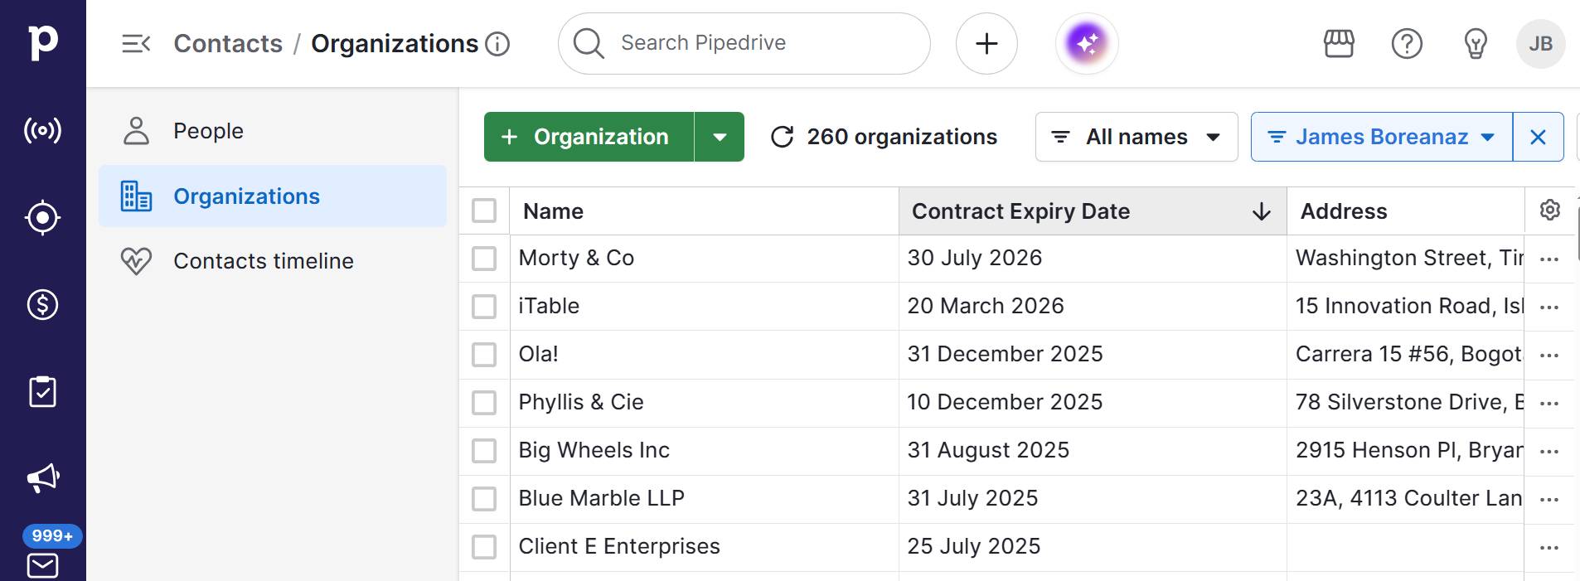Viewport: 1580px width, 581px height.
Task: Open Leads radar icon in sidebar
Action: tap(42, 130)
